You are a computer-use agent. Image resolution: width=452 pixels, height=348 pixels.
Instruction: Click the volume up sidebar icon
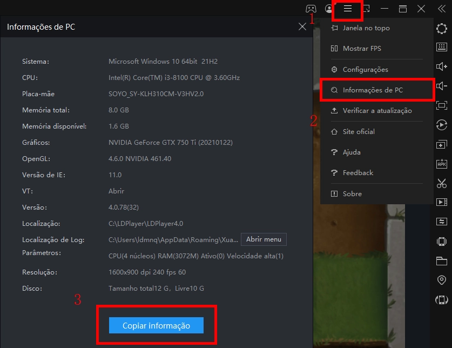(442, 66)
